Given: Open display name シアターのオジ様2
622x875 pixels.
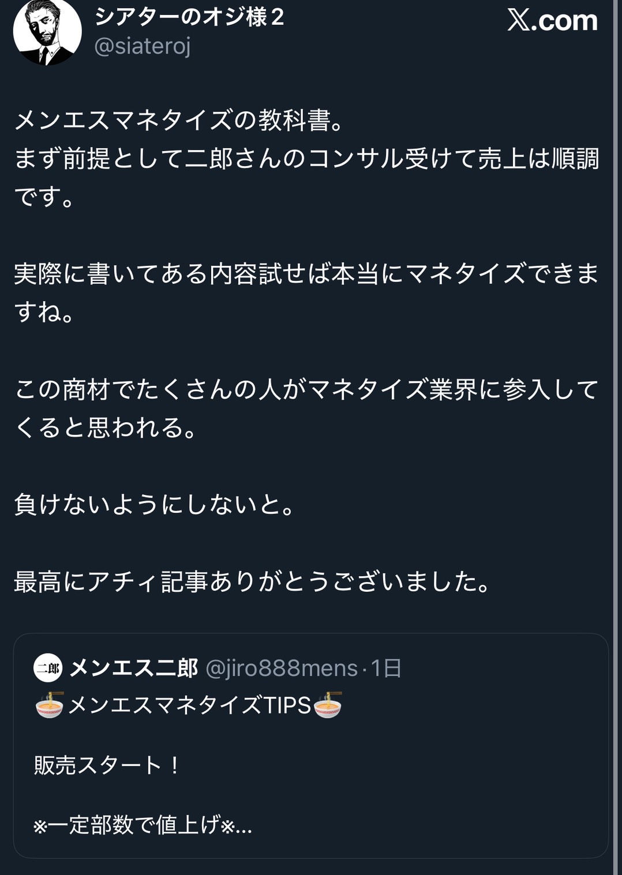Looking at the screenshot, I should pyautogui.click(x=189, y=17).
